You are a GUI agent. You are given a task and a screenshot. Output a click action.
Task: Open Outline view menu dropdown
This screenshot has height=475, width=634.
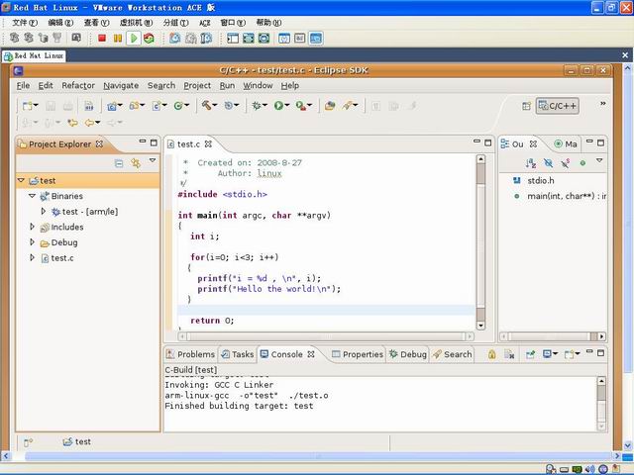pos(599,160)
